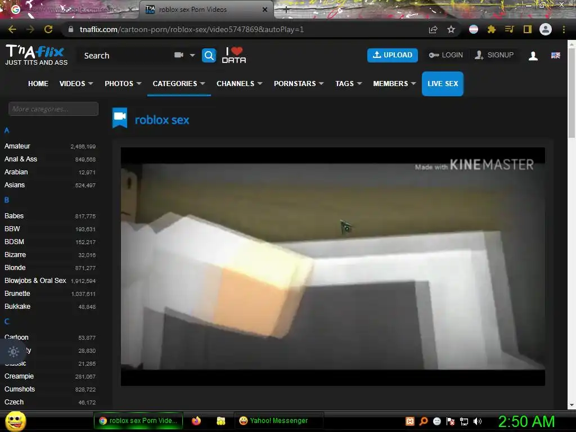The image size is (576, 432).
Task: Open the Asians category link
Action: (x=15, y=185)
